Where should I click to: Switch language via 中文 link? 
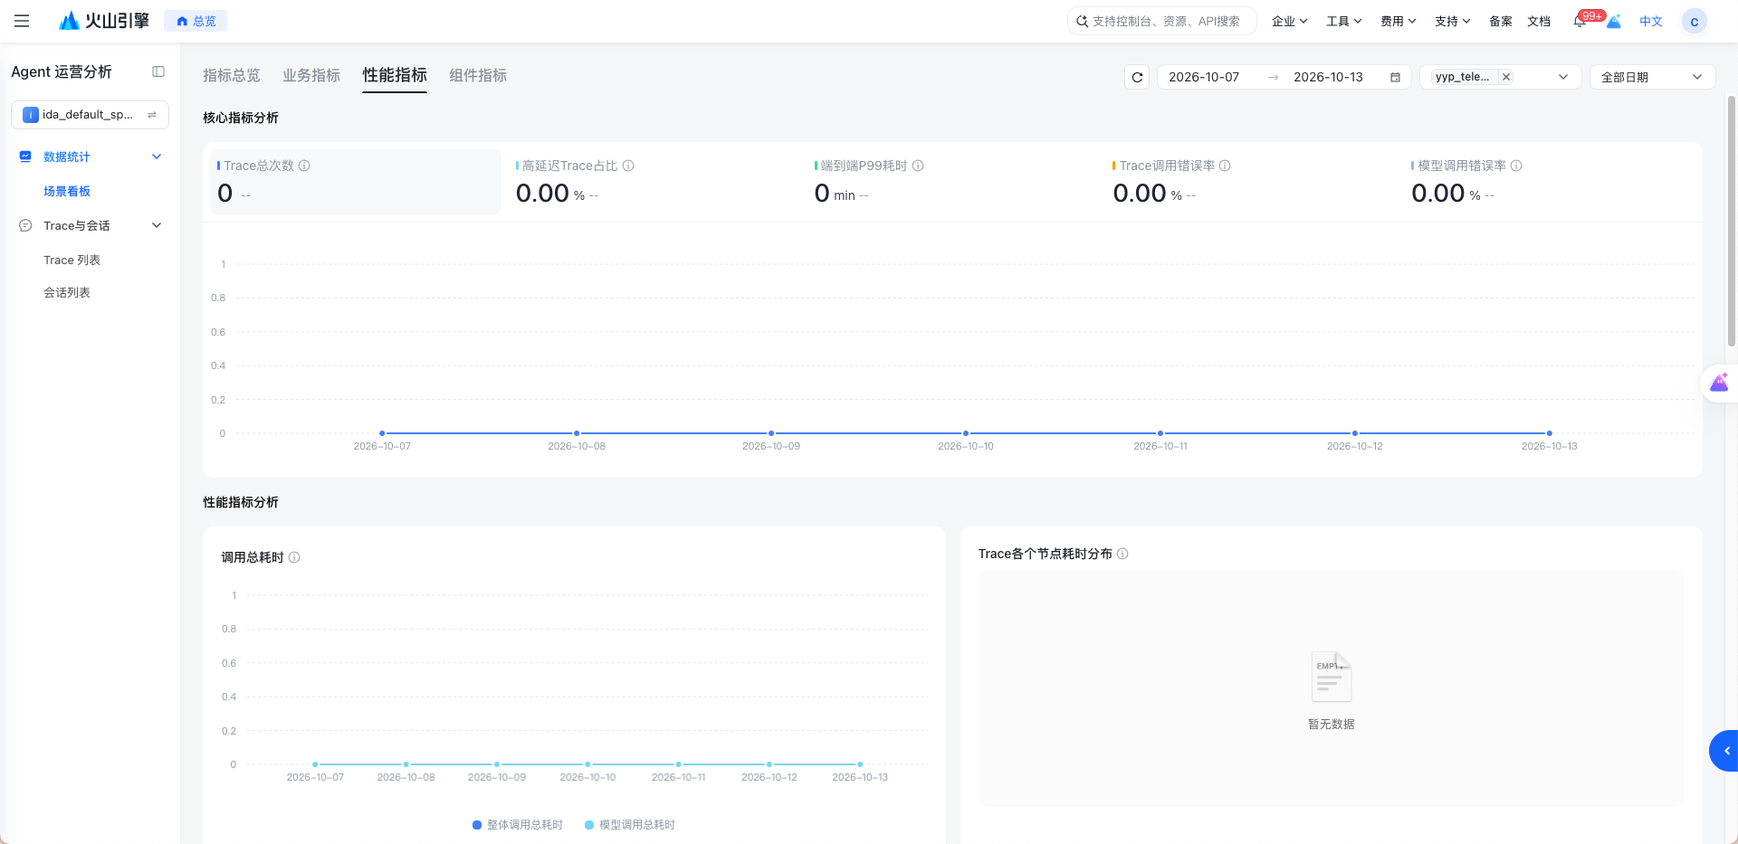[1651, 21]
